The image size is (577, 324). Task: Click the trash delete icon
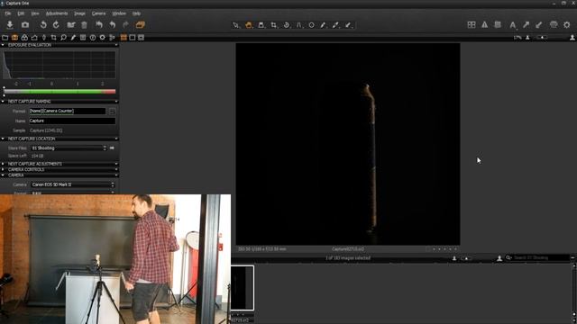pos(84,24)
